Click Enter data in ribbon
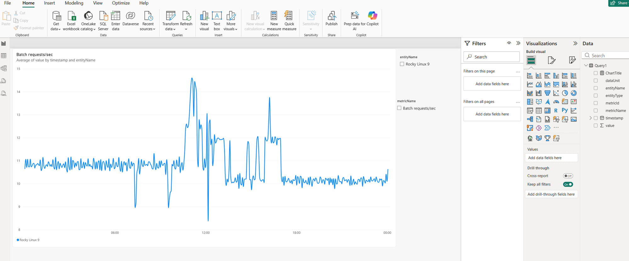This screenshot has height=261, width=629. coord(115,21)
